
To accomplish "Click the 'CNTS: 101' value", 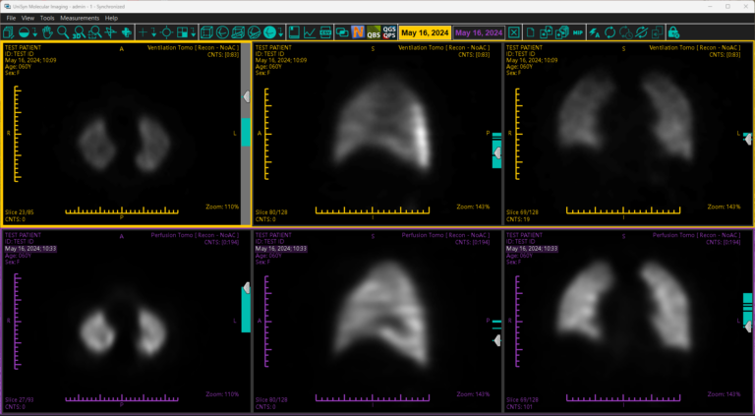I will coord(519,407).
